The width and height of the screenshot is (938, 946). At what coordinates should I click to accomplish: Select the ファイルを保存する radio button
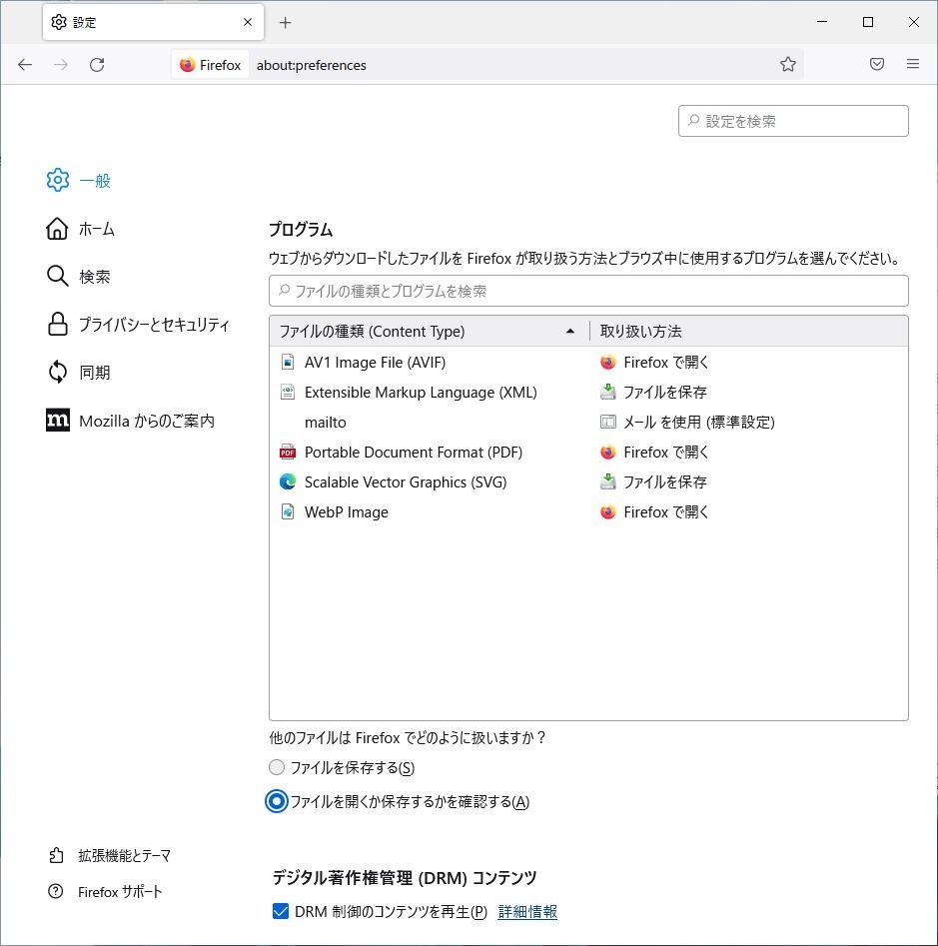(x=277, y=767)
